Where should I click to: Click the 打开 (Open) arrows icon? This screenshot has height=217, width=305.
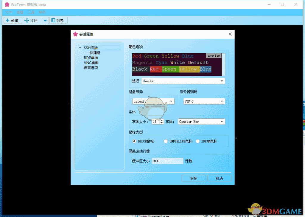27,21
